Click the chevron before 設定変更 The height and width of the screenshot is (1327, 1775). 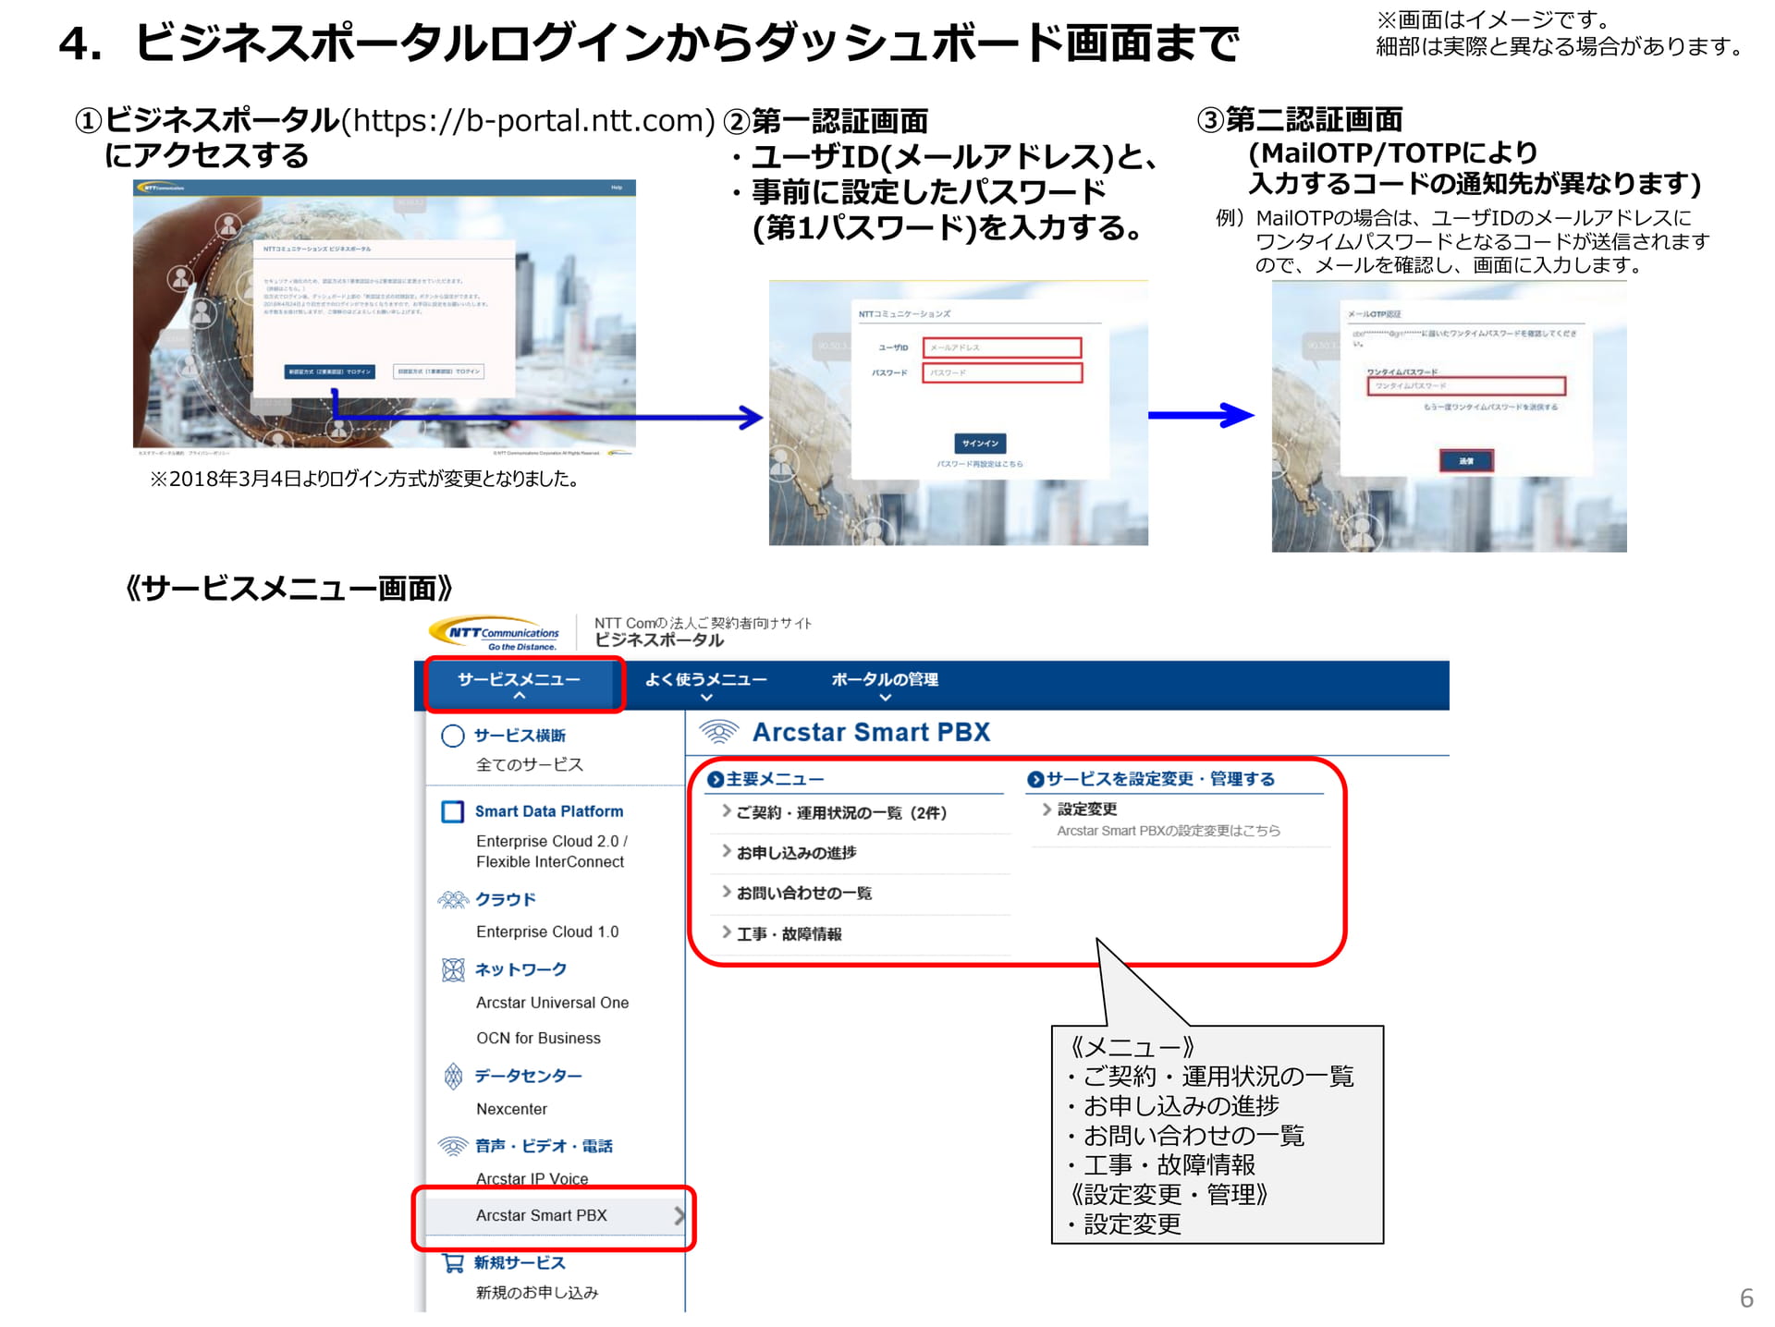click(x=1047, y=809)
